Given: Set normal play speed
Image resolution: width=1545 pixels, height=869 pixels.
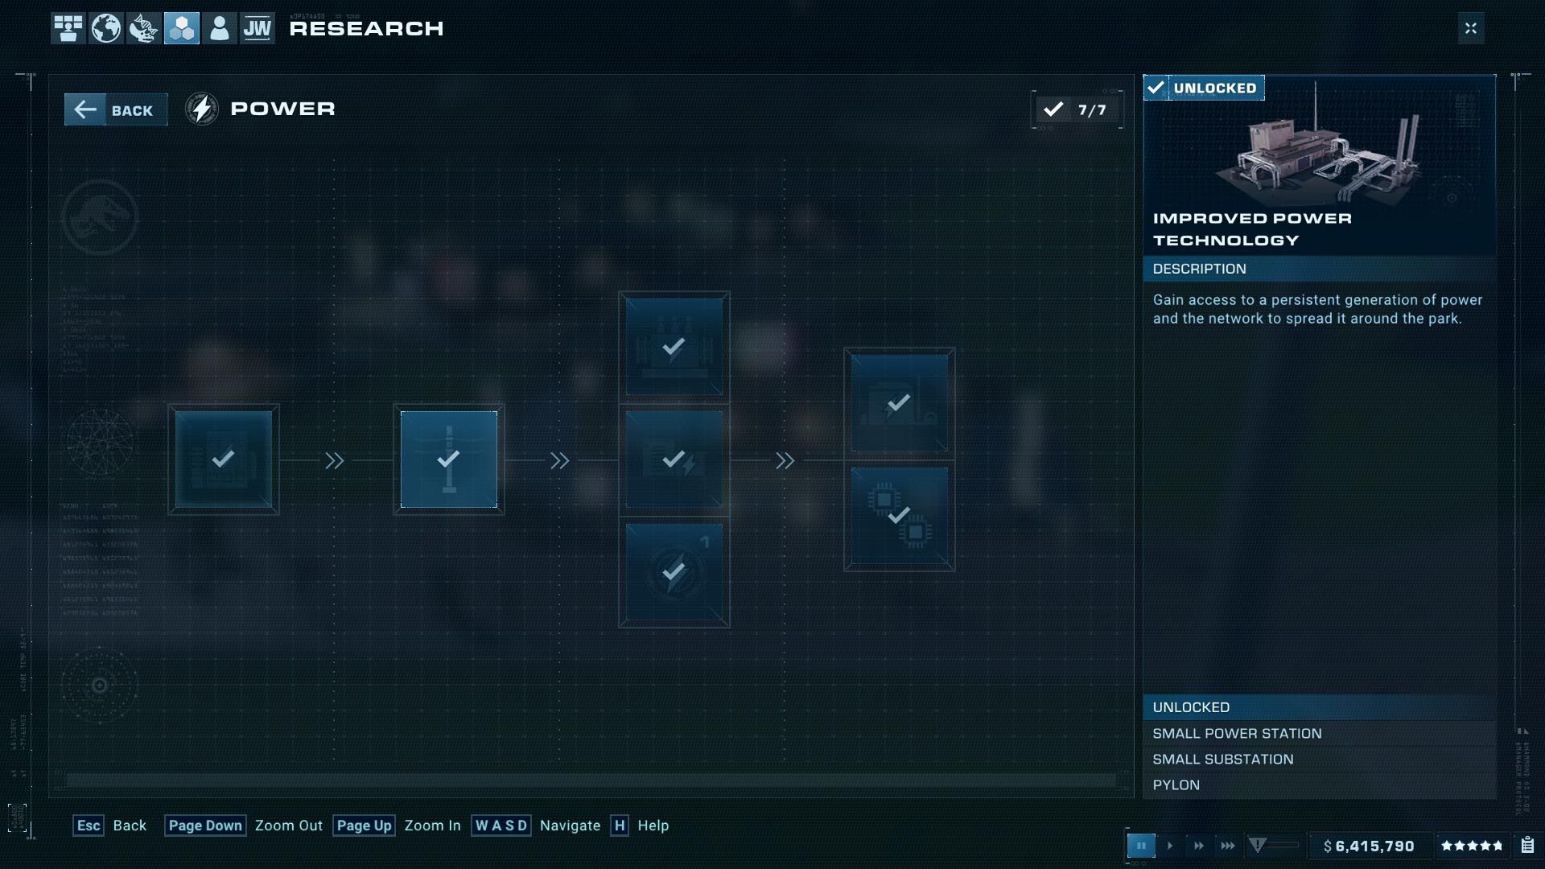Looking at the screenshot, I should click(1170, 846).
